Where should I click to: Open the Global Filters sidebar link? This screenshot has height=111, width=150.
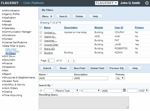[x=12, y=51]
